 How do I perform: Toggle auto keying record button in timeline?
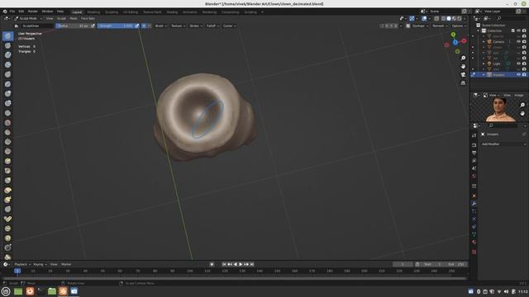(x=212, y=264)
